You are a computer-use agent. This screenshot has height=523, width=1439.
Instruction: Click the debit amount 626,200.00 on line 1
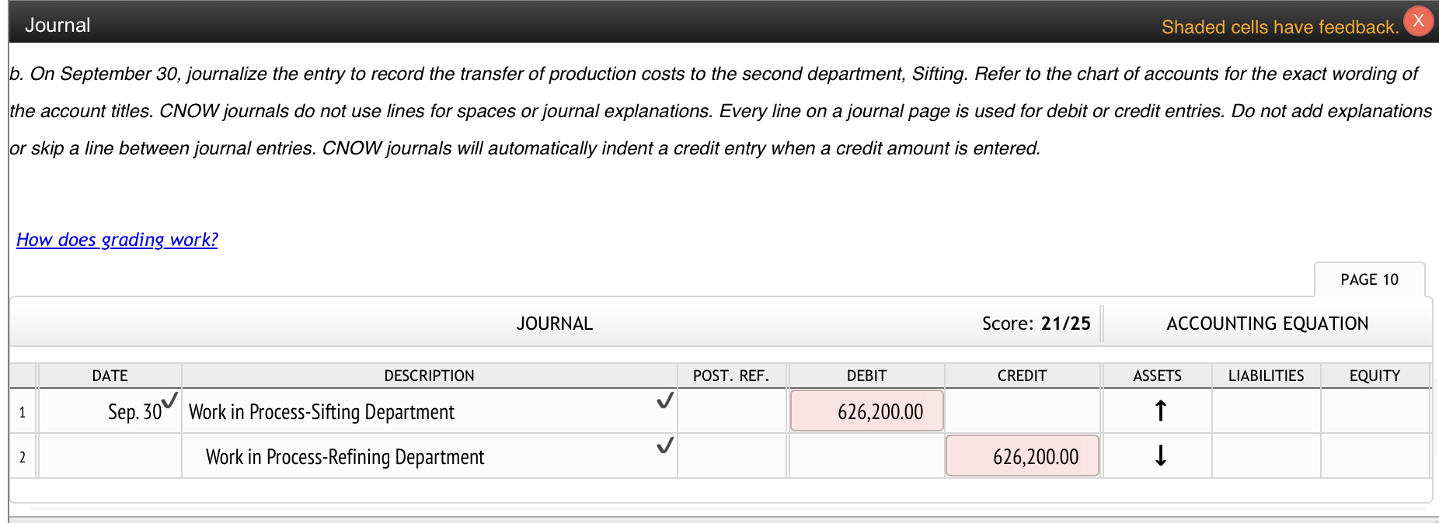pos(867,411)
